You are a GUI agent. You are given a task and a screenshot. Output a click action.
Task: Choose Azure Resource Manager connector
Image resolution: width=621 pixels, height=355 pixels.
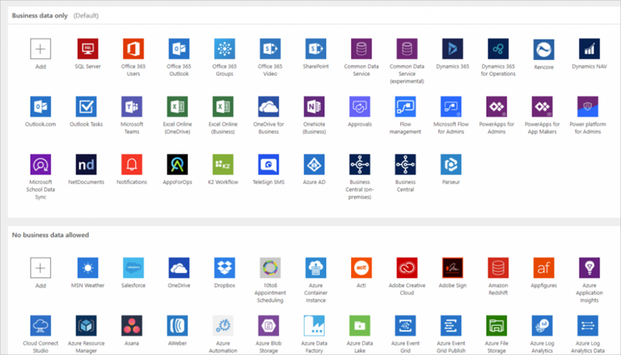click(x=86, y=326)
